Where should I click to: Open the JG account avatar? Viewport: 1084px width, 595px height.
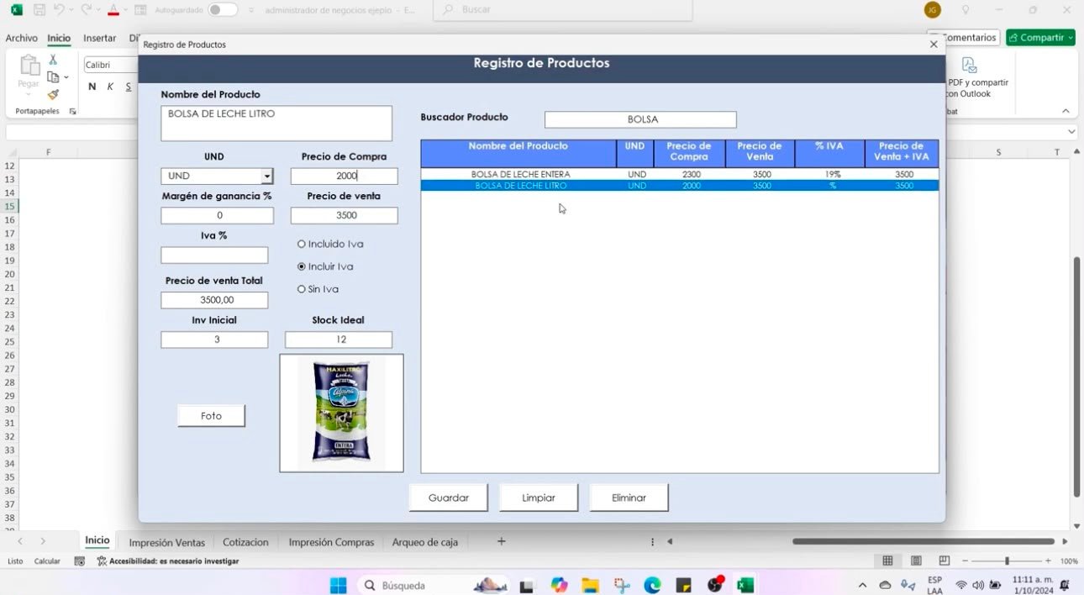[932, 10]
